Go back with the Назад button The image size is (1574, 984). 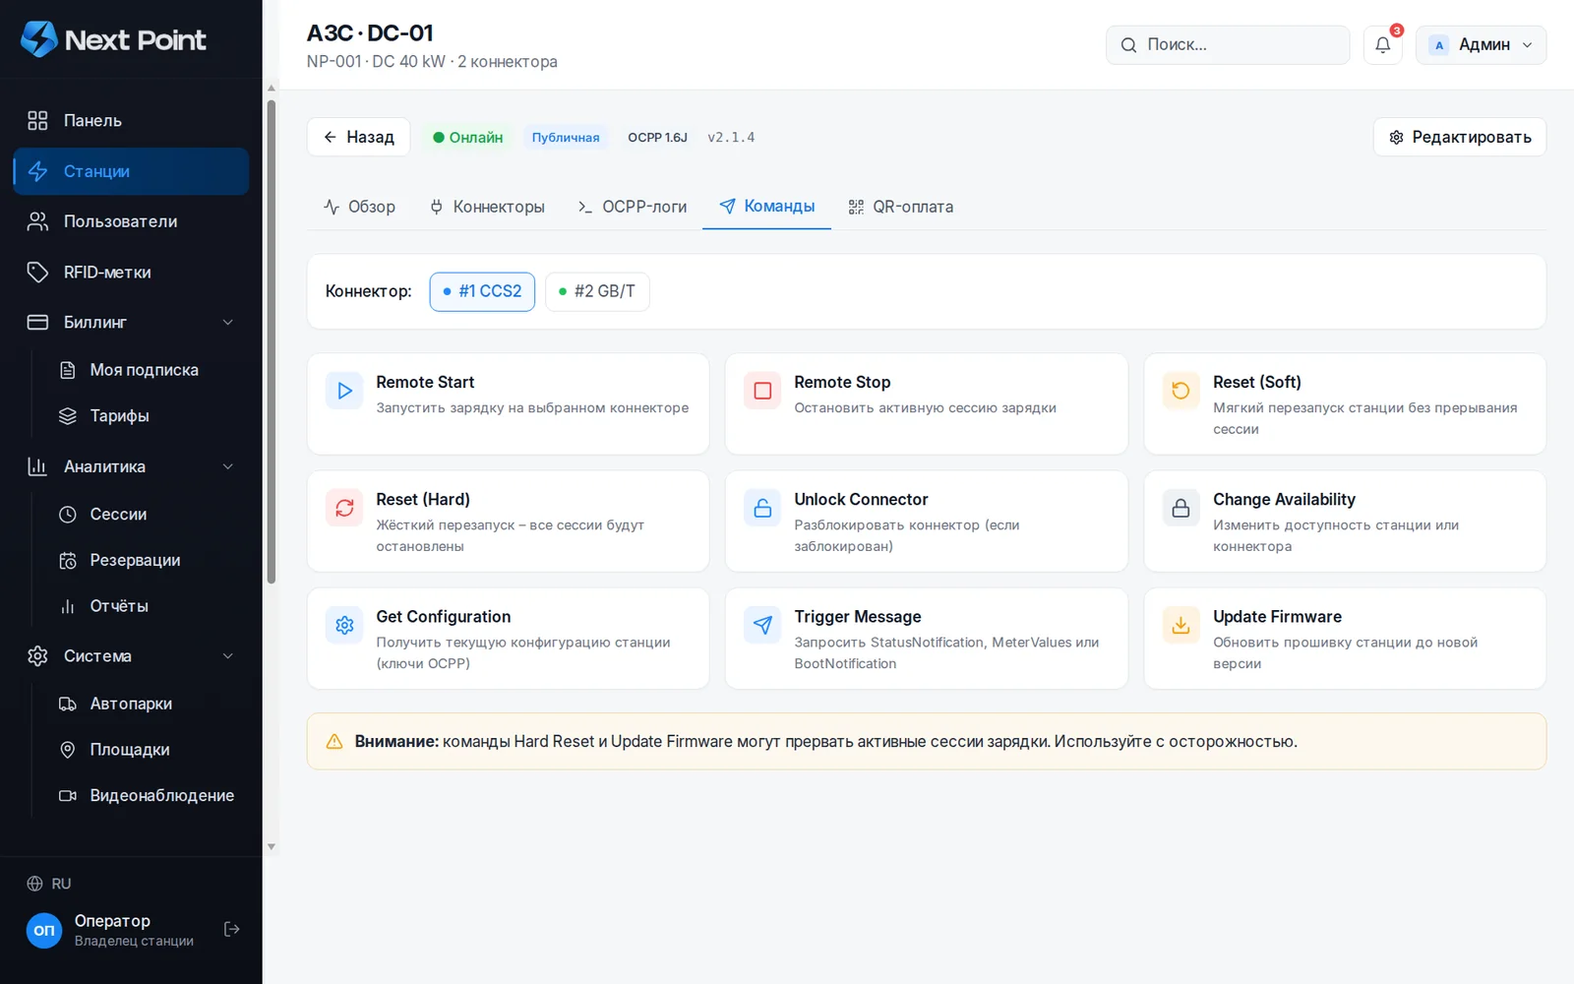358,137
